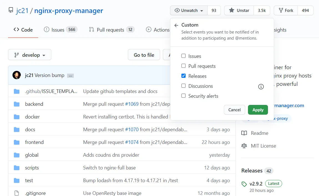
Task: Click the .gitignore file icon
Action: pos(17,193)
